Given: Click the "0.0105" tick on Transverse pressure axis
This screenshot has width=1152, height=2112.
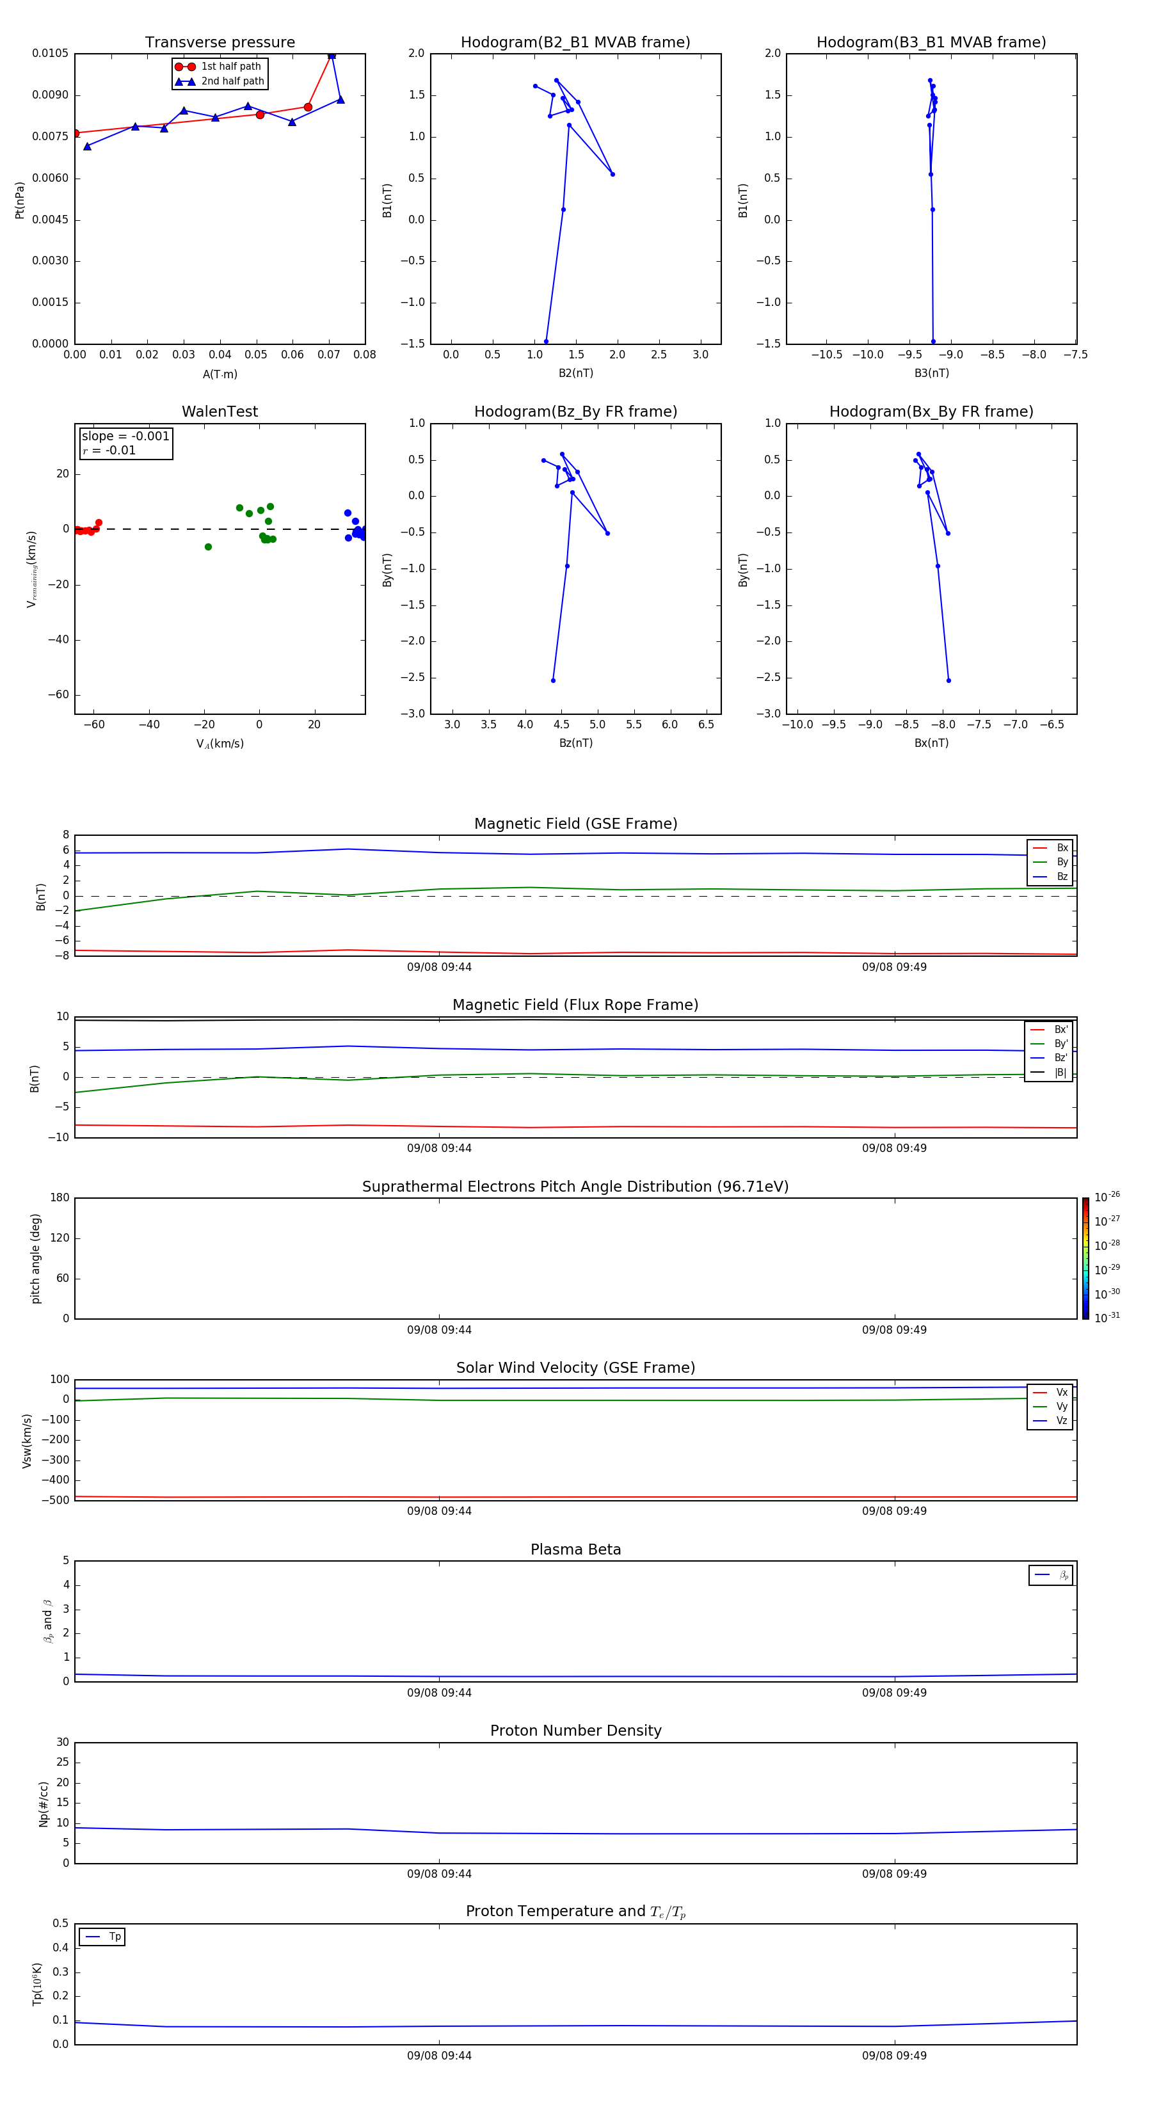Looking at the screenshot, I should tap(50, 53).
